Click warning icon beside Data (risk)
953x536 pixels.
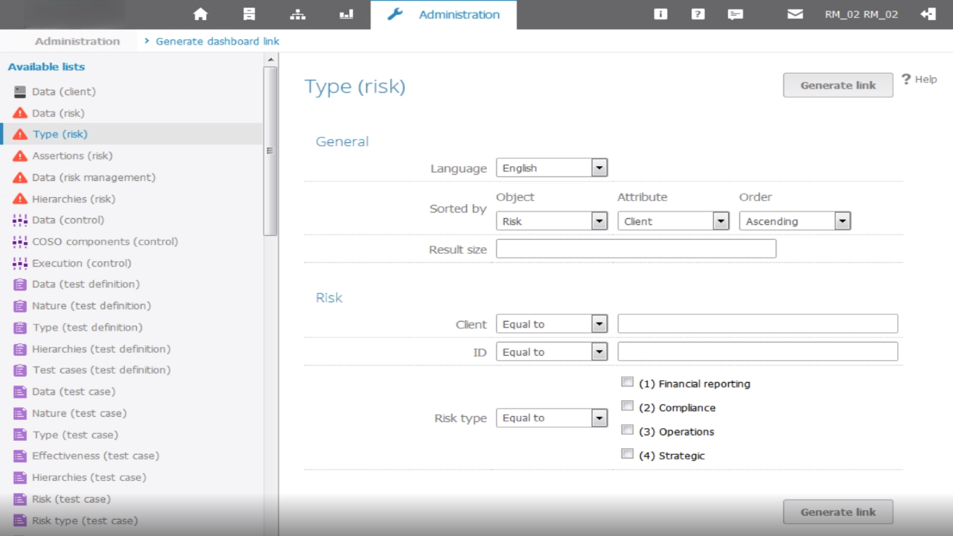pyautogui.click(x=20, y=113)
